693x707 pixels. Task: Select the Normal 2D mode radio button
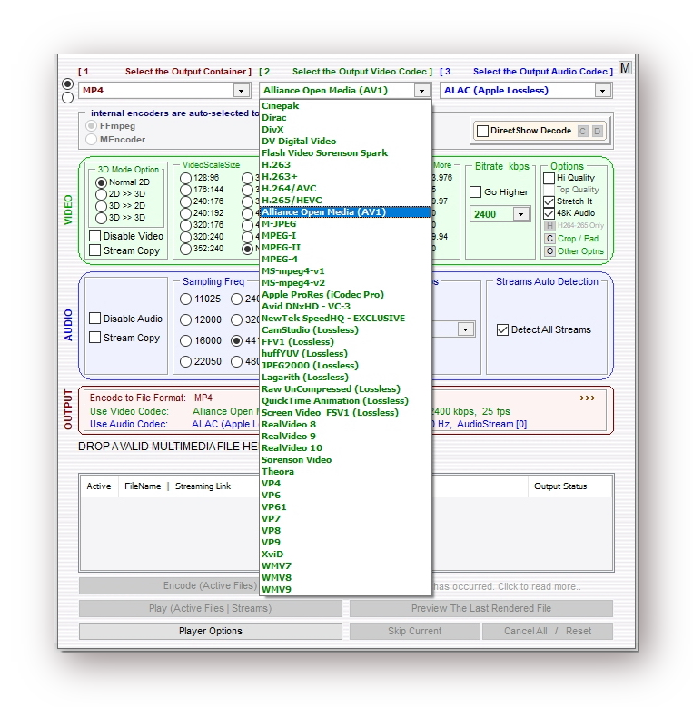(x=101, y=182)
